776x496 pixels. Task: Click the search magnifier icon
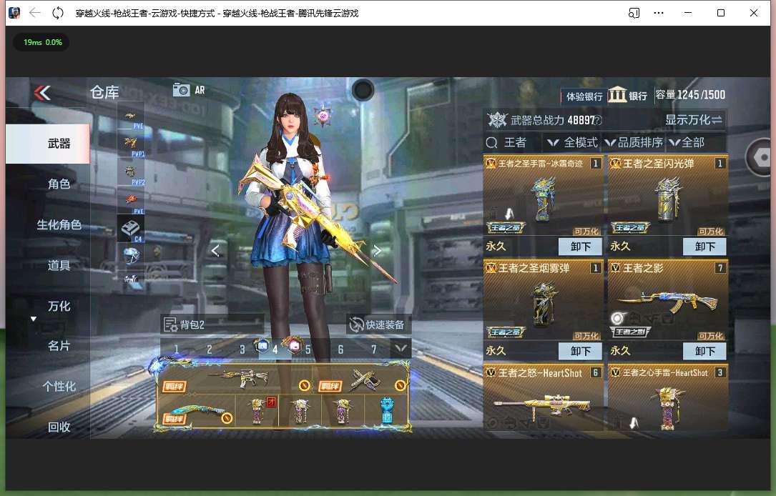[x=491, y=143]
